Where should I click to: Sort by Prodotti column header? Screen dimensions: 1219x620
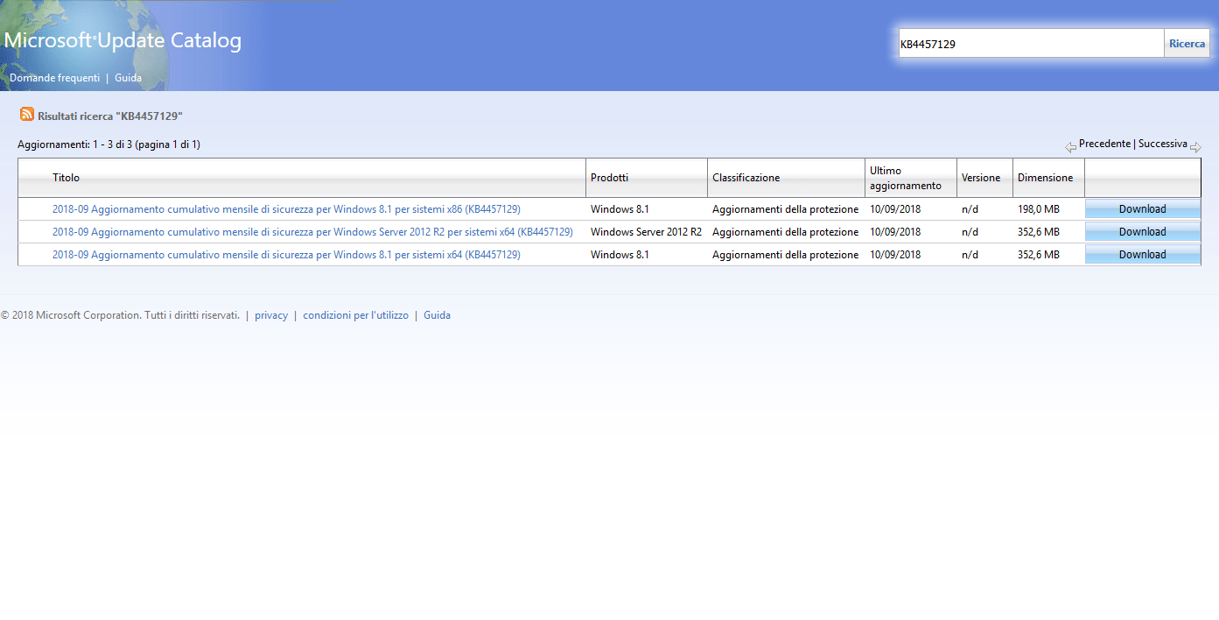click(x=609, y=178)
